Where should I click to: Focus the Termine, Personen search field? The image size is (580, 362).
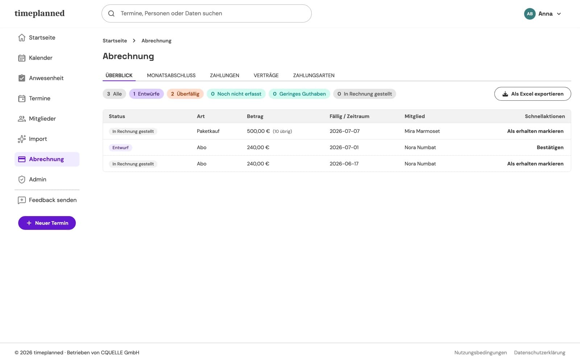[206, 13]
